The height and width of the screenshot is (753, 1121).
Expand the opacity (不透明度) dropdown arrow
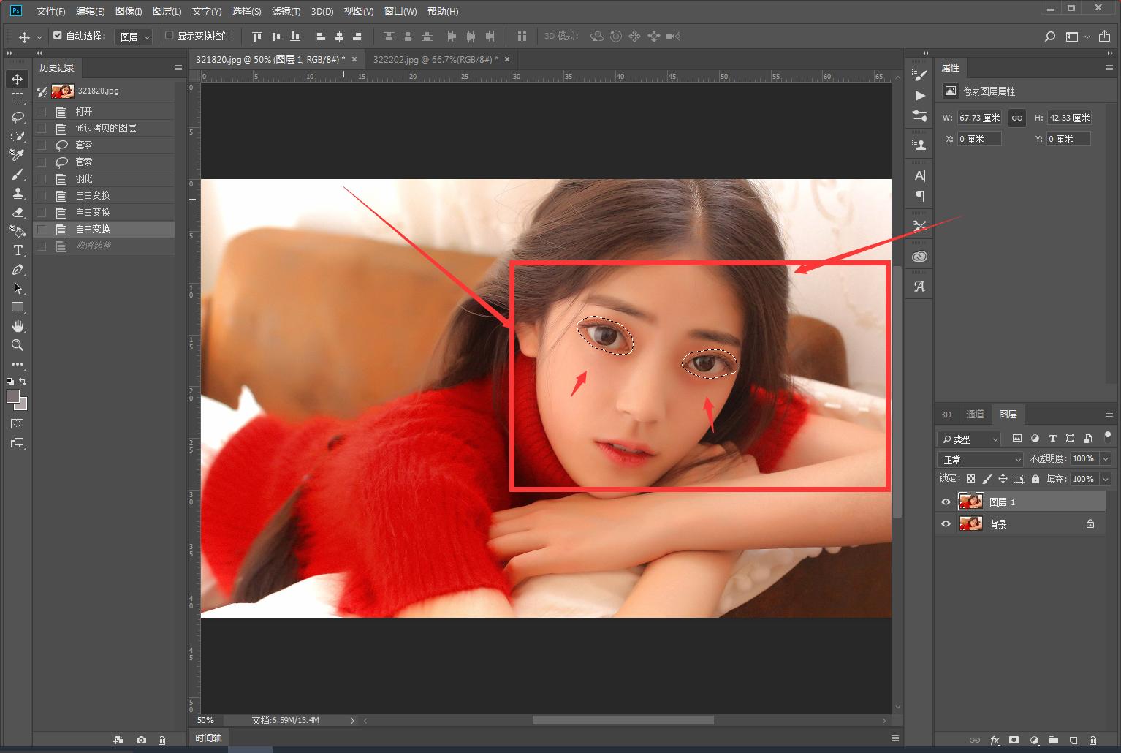[1105, 458]
